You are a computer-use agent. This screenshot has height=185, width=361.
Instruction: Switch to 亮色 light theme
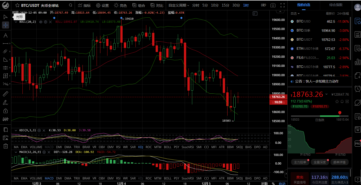point(120,5)
